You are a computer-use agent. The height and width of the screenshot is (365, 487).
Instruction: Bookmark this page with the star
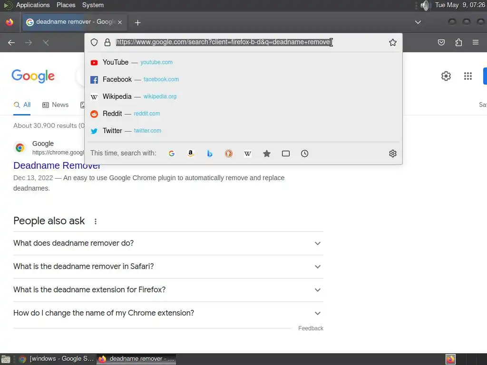[x=392, y=42]
